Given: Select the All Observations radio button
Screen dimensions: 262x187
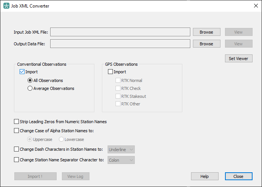Looking at the screenshot, I should pyautogui.click(x=30, y=80).
